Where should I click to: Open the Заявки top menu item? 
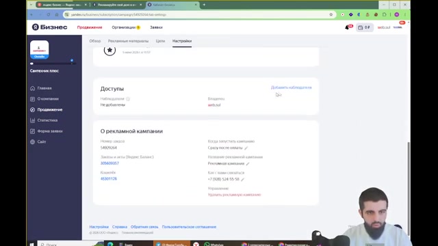[156, 27]
